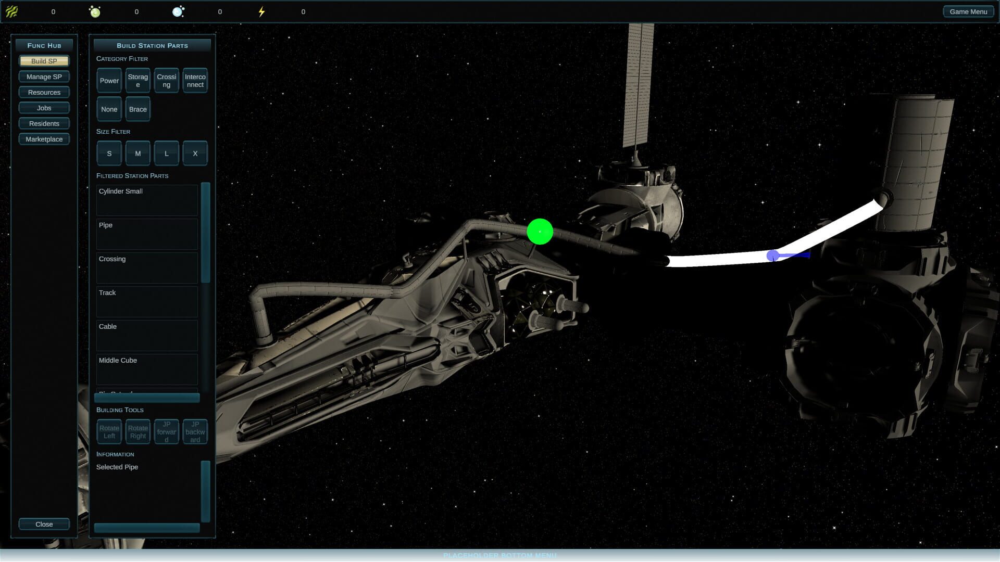
Task: Toggle the Interconnect category filter
Action: [195, 80]
